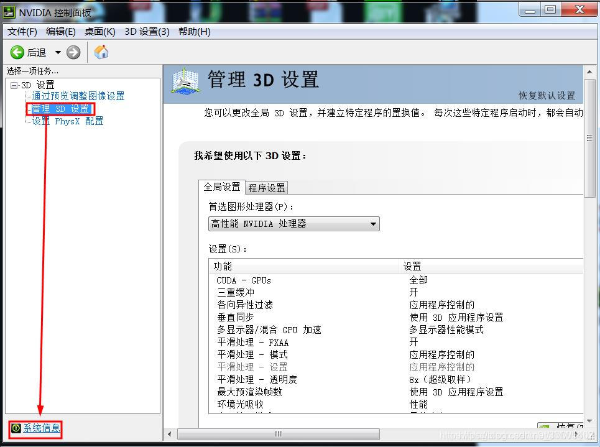Click the vertical scrollbar down arrow
Screen dimensions: 600x447
coord(589,421)
